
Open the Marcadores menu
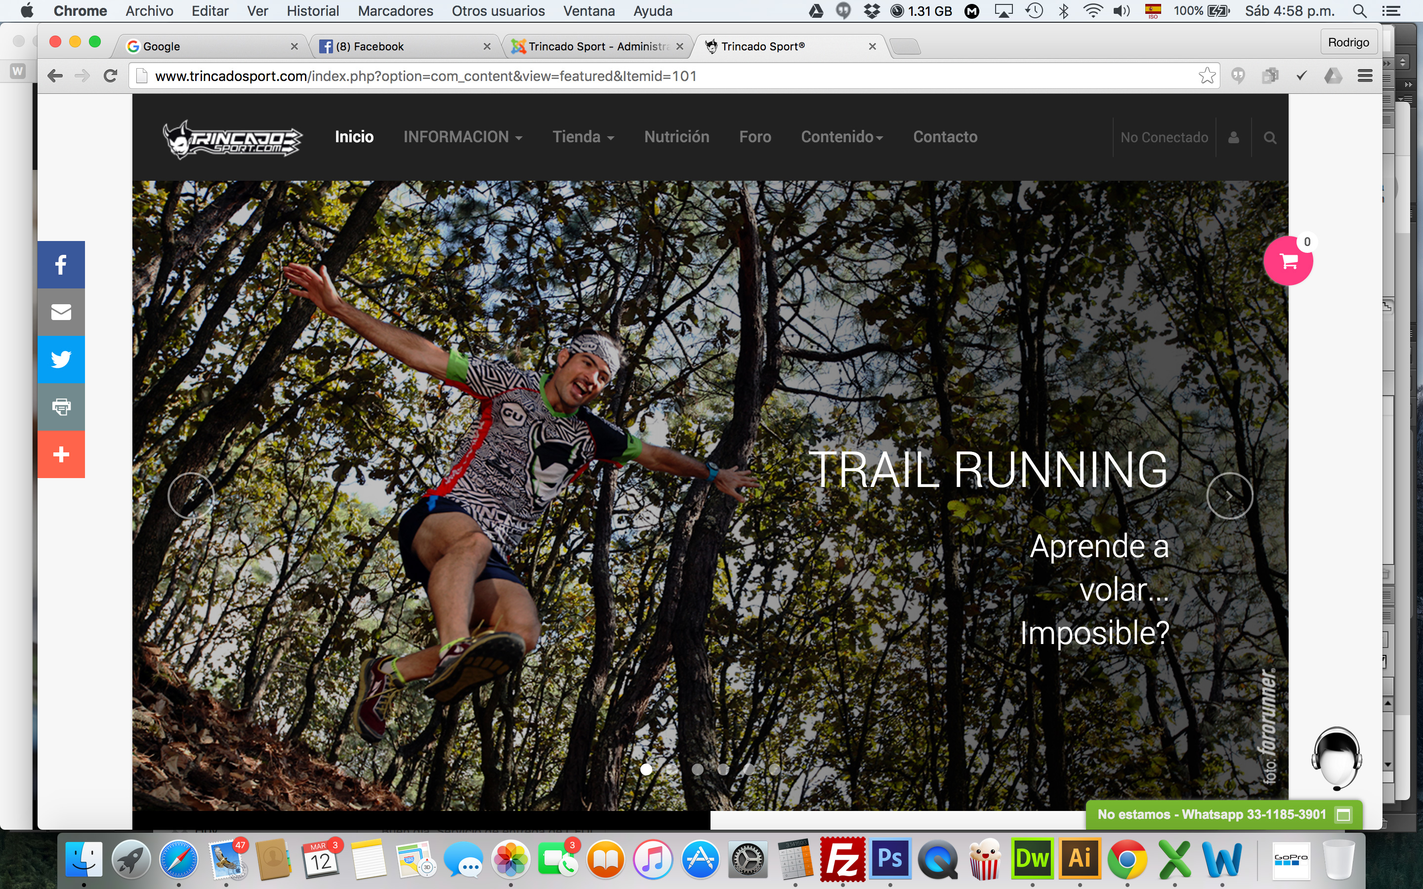click(395, 10)
